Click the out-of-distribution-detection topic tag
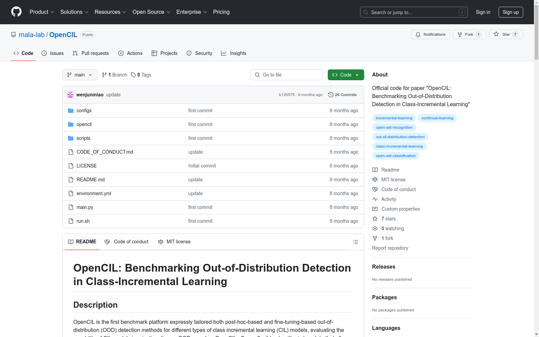Screen dimensions: 539x337 400,137
